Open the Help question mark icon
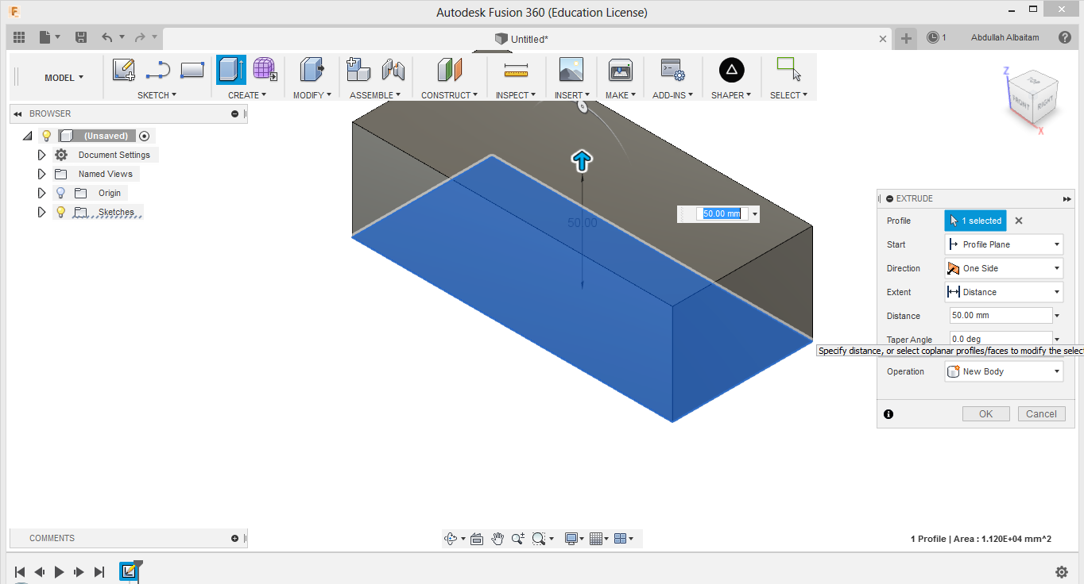 coord(1065,37)
